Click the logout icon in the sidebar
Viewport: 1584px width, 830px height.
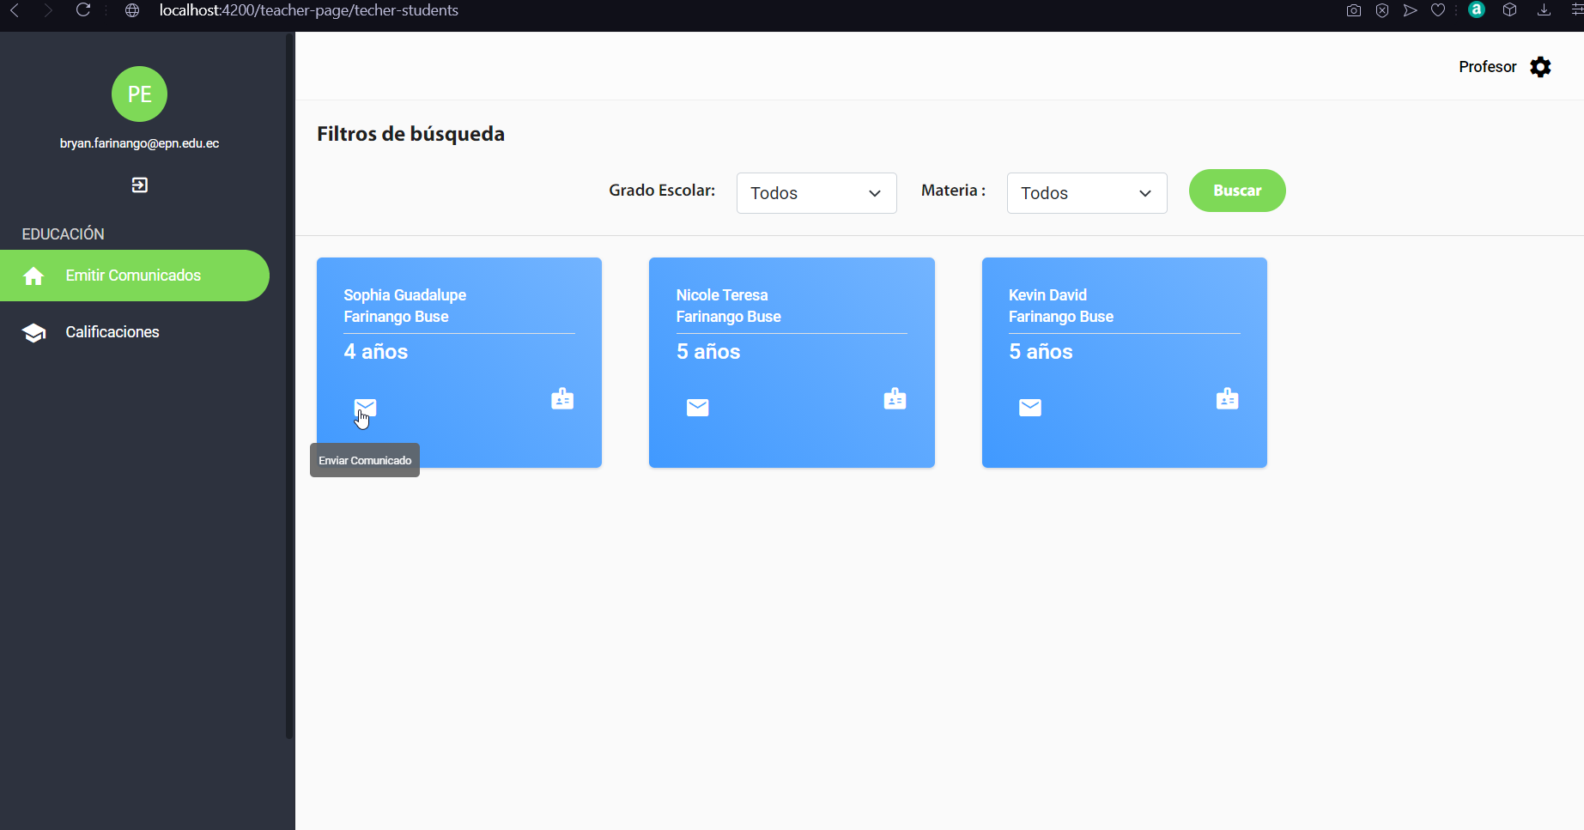[x=139, y=185]
